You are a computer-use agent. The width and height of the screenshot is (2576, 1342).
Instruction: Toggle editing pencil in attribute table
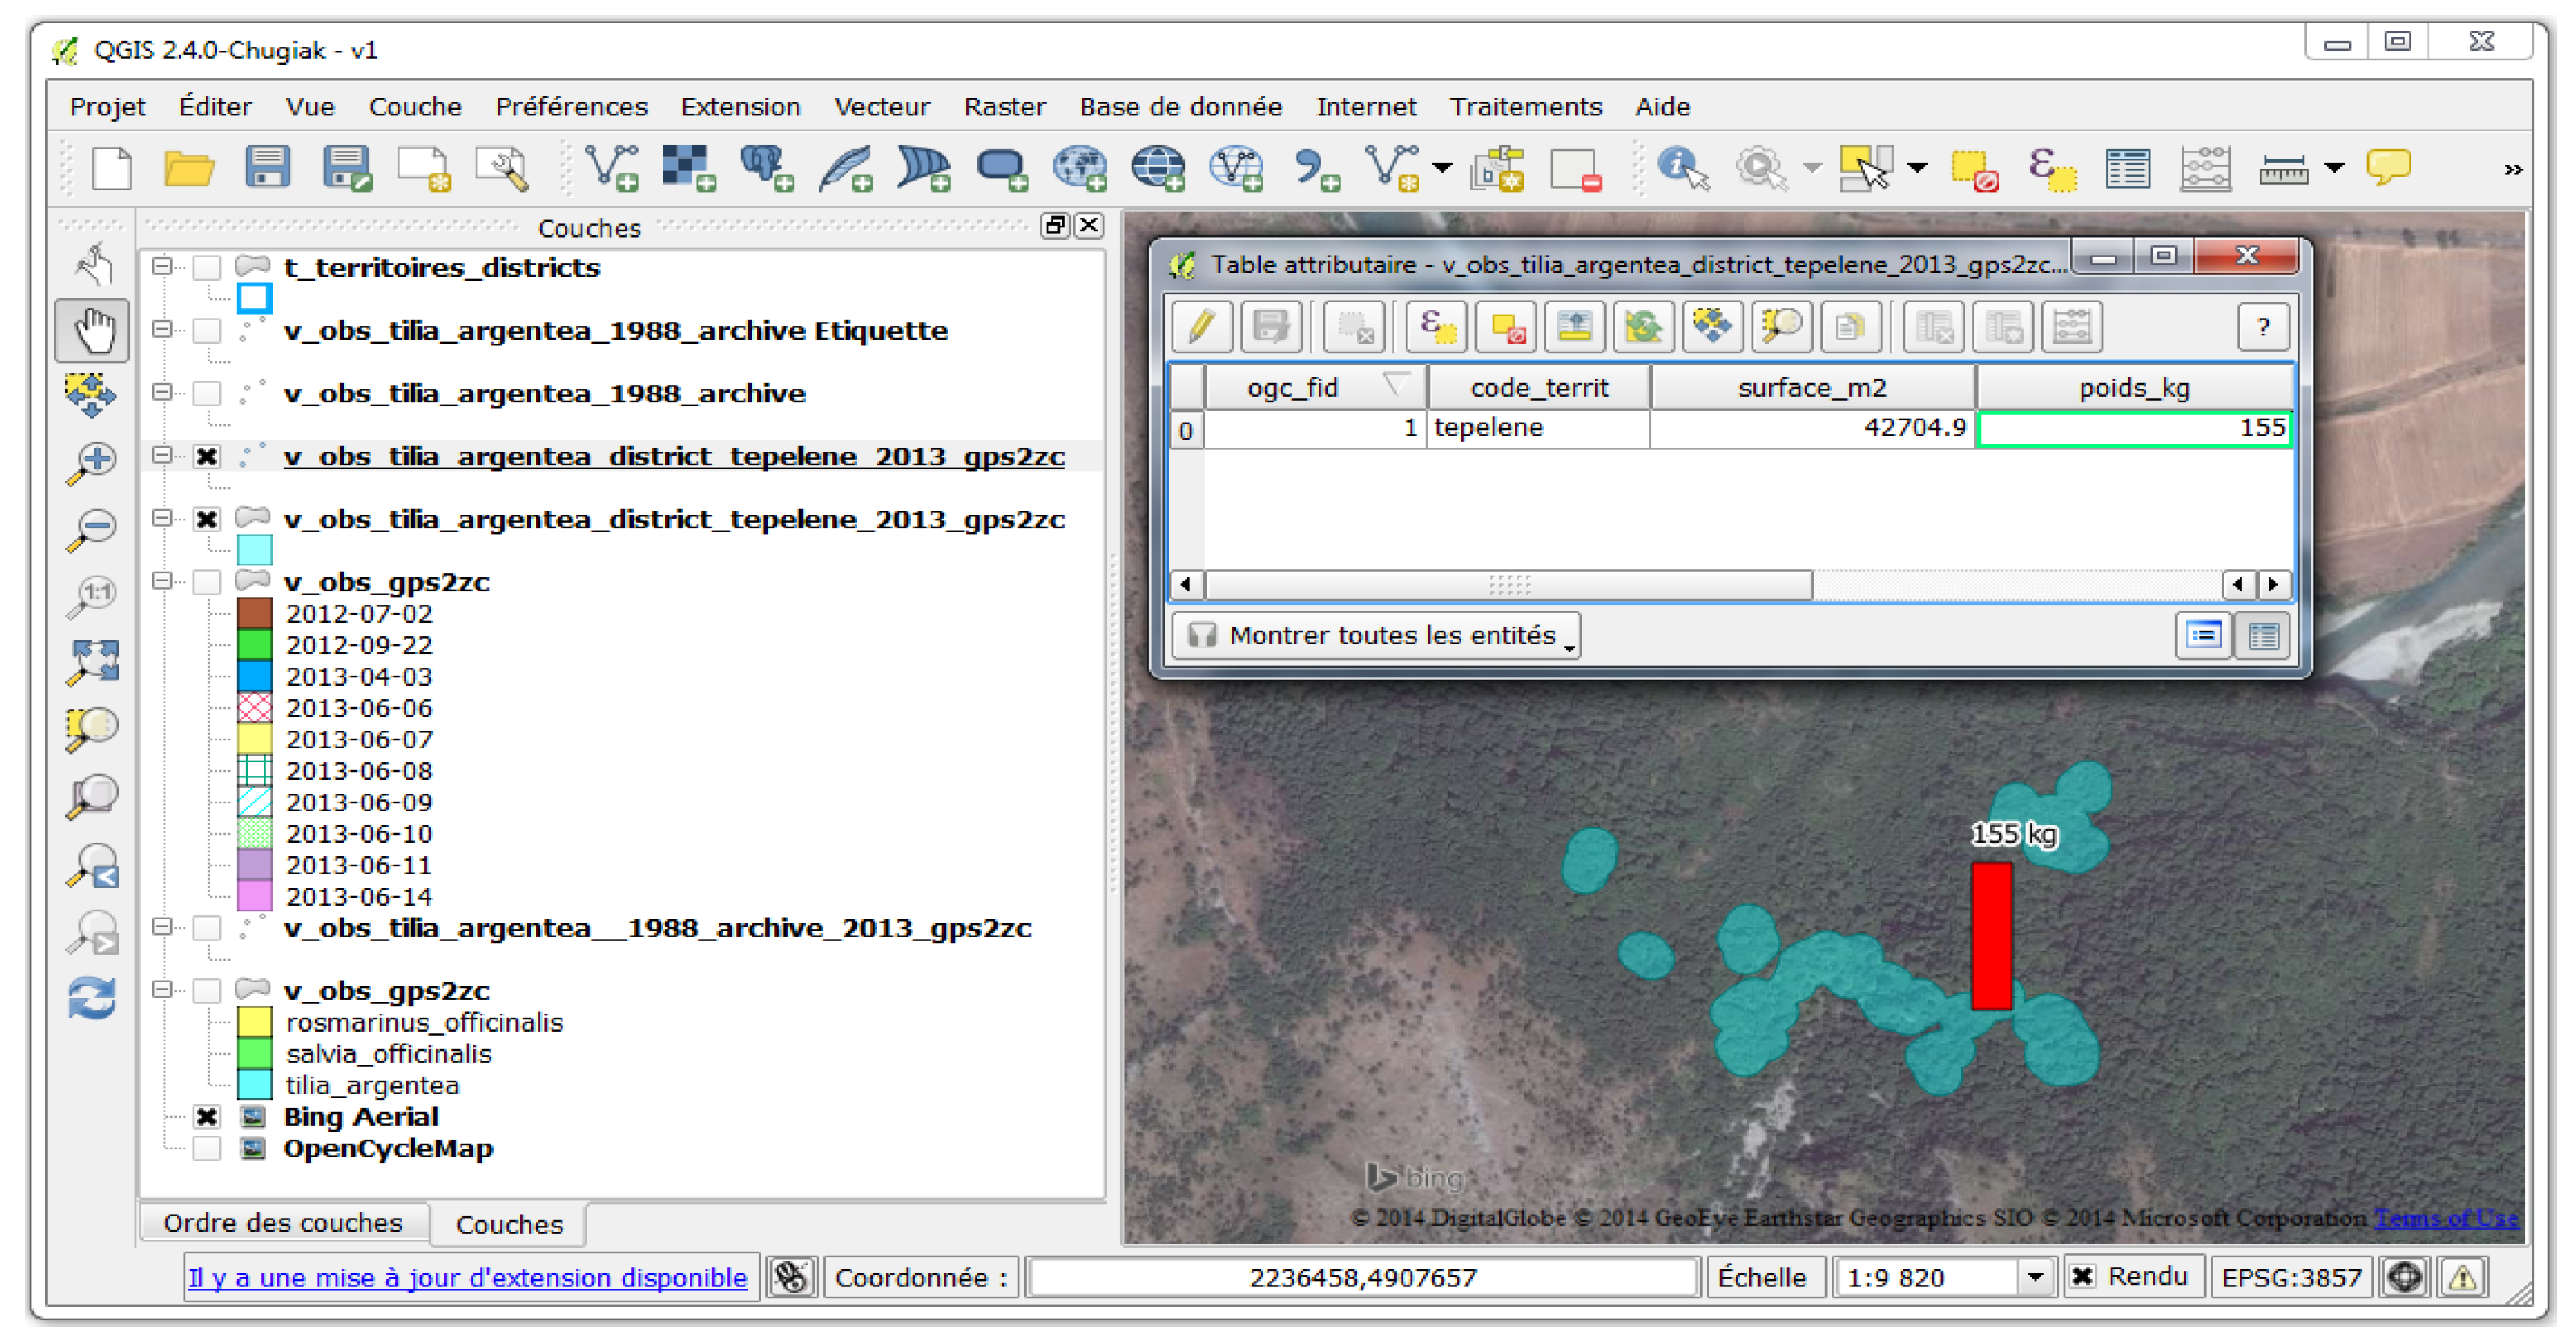(1201, 327)
